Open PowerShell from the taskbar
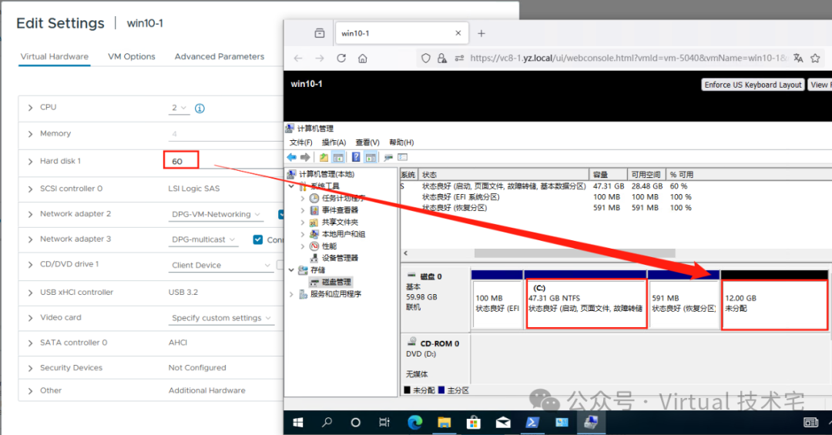The height and width of the screenshot is (435, 832). point(532,422)
